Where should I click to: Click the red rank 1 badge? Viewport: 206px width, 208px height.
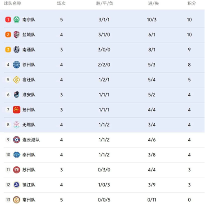(x=8, y=19)
